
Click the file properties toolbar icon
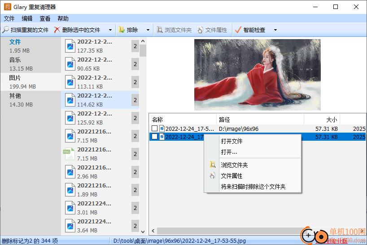200,30
